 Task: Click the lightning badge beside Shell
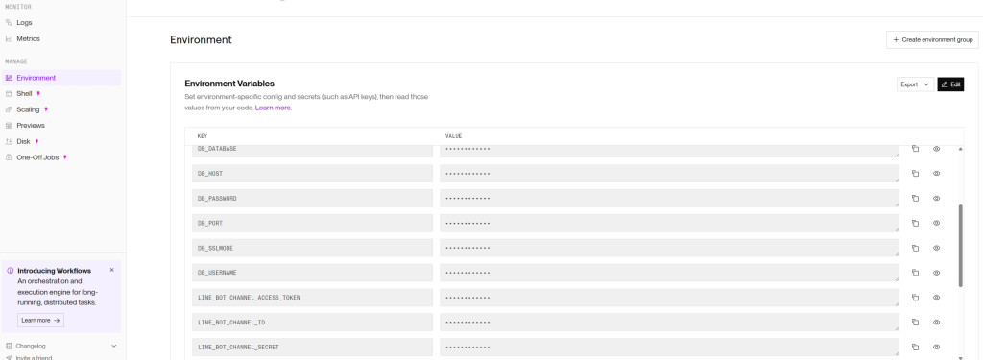pos(38,93)
